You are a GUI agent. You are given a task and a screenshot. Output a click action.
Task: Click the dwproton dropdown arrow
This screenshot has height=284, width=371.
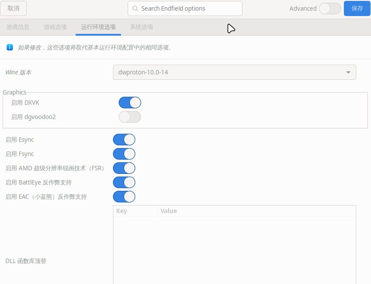coord(348,73)
